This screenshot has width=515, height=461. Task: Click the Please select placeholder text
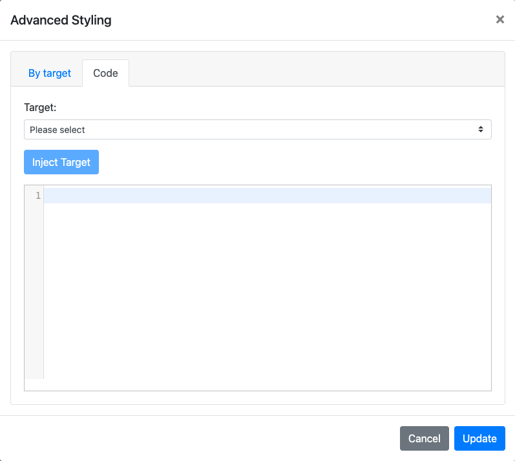click(58, 130)
